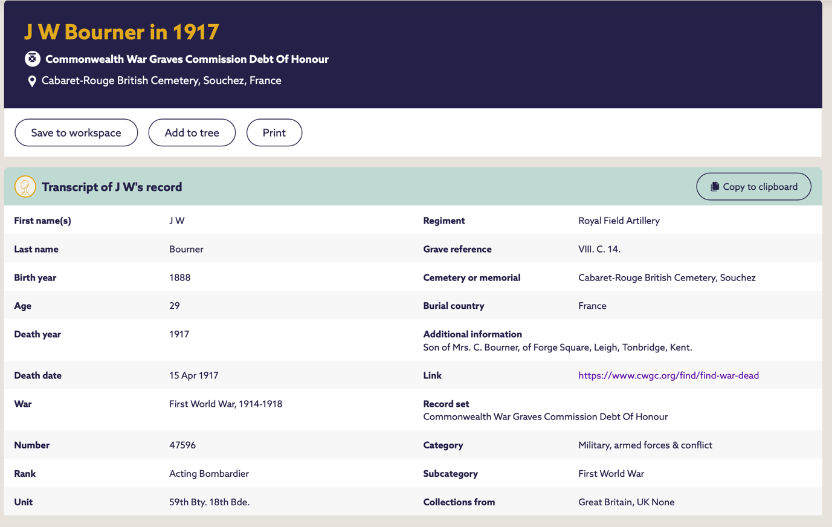
Task: Print this record
Action: [274, 132]
